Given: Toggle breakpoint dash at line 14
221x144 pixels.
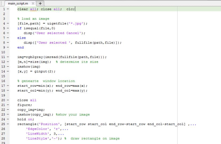Looking at the screenshot, I should coord(8,71).
